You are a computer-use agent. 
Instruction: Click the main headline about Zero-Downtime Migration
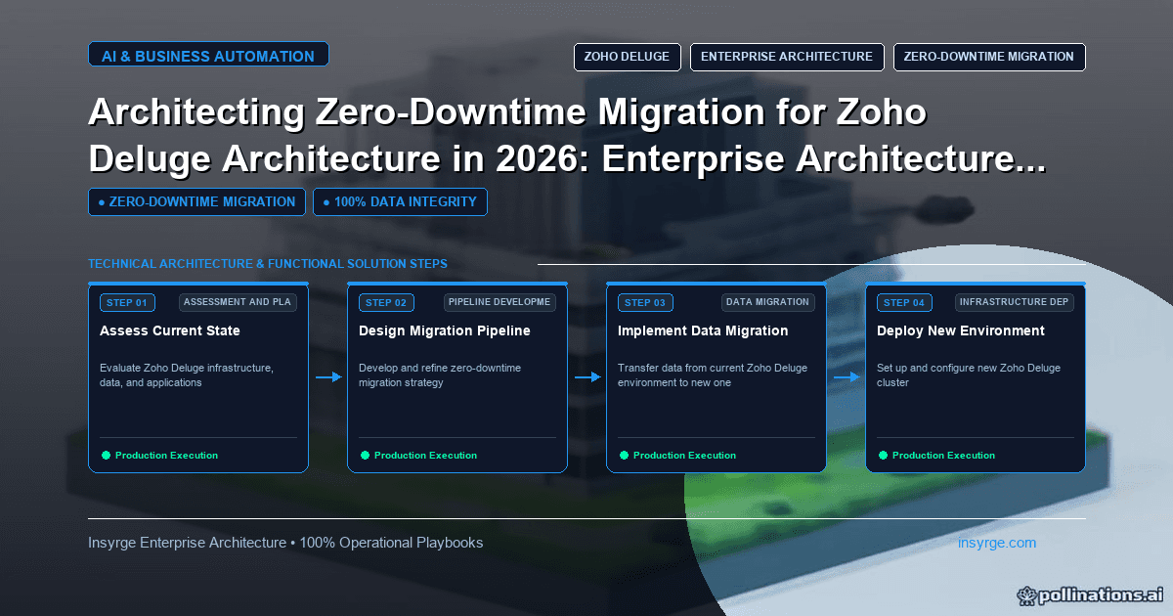click(567, 136)
